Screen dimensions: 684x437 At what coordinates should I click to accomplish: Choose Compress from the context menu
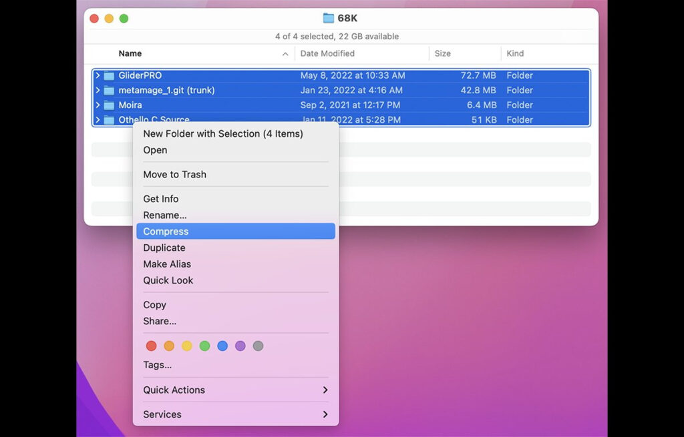point(235,232)
